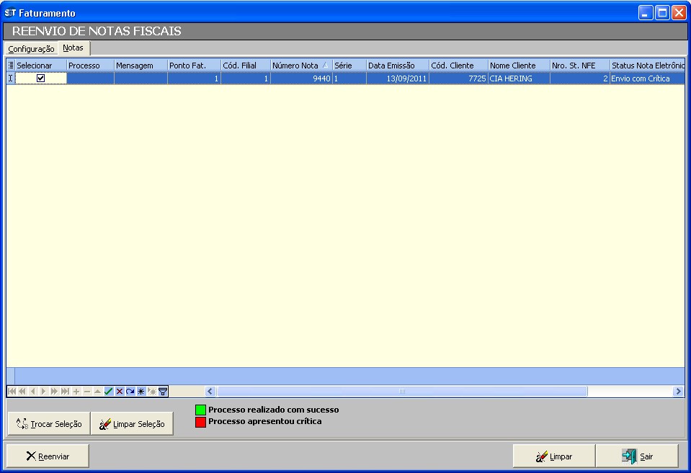Viewport: 691px width, 473px height.
Task: Click the Data Emissão column header
Action: tap(397, 66)
